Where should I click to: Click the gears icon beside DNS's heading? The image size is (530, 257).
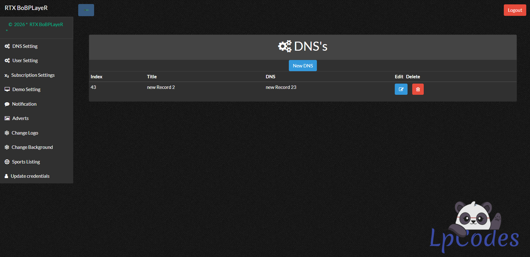[284, 46]
